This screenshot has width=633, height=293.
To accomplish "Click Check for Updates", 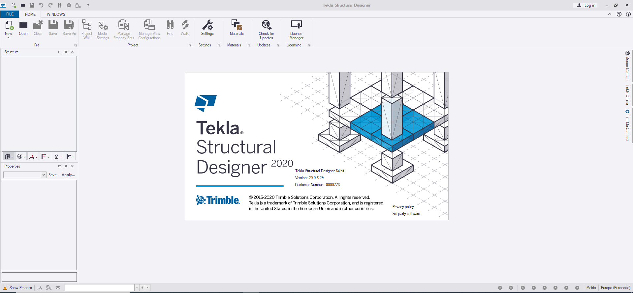I will [266, 30].
